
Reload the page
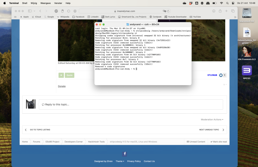168,11
